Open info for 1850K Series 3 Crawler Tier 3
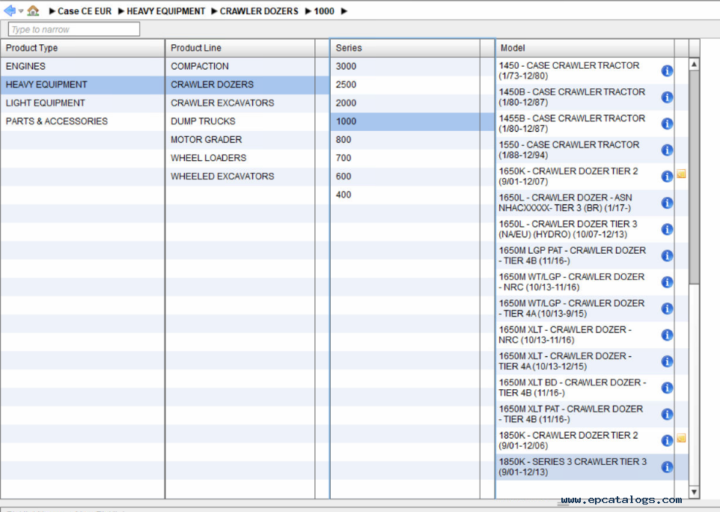Screen dimensions: 720x512 coord(667,467)
